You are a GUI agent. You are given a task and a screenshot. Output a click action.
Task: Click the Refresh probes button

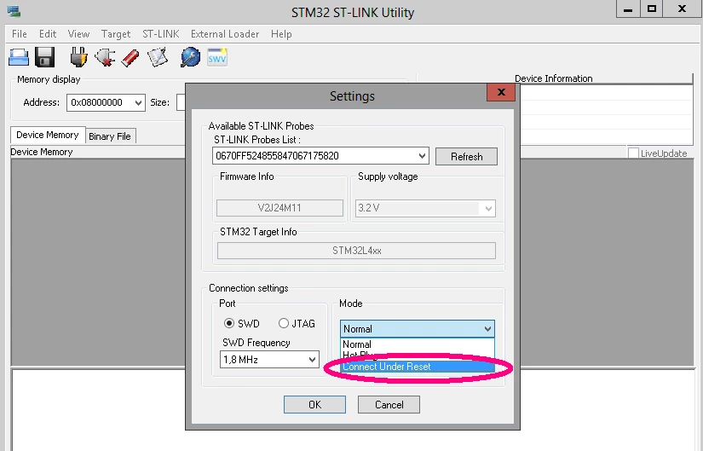[x=466, y=157]
